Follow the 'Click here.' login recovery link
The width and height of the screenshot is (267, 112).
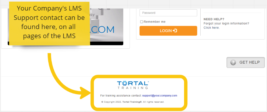pos(211,28)
